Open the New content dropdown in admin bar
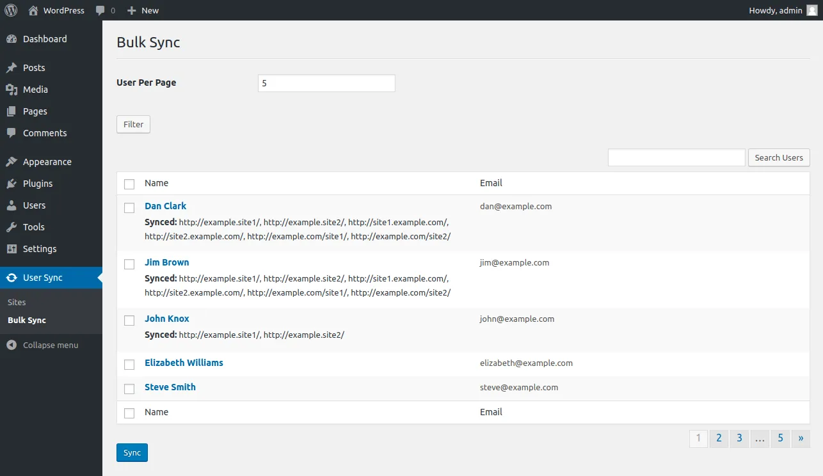823x476 pixels. click(143, 10)
